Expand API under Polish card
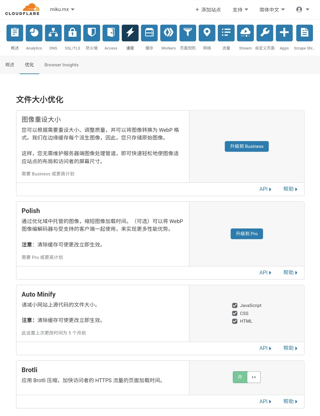This screenshot has width=320, height=416. 265,273
